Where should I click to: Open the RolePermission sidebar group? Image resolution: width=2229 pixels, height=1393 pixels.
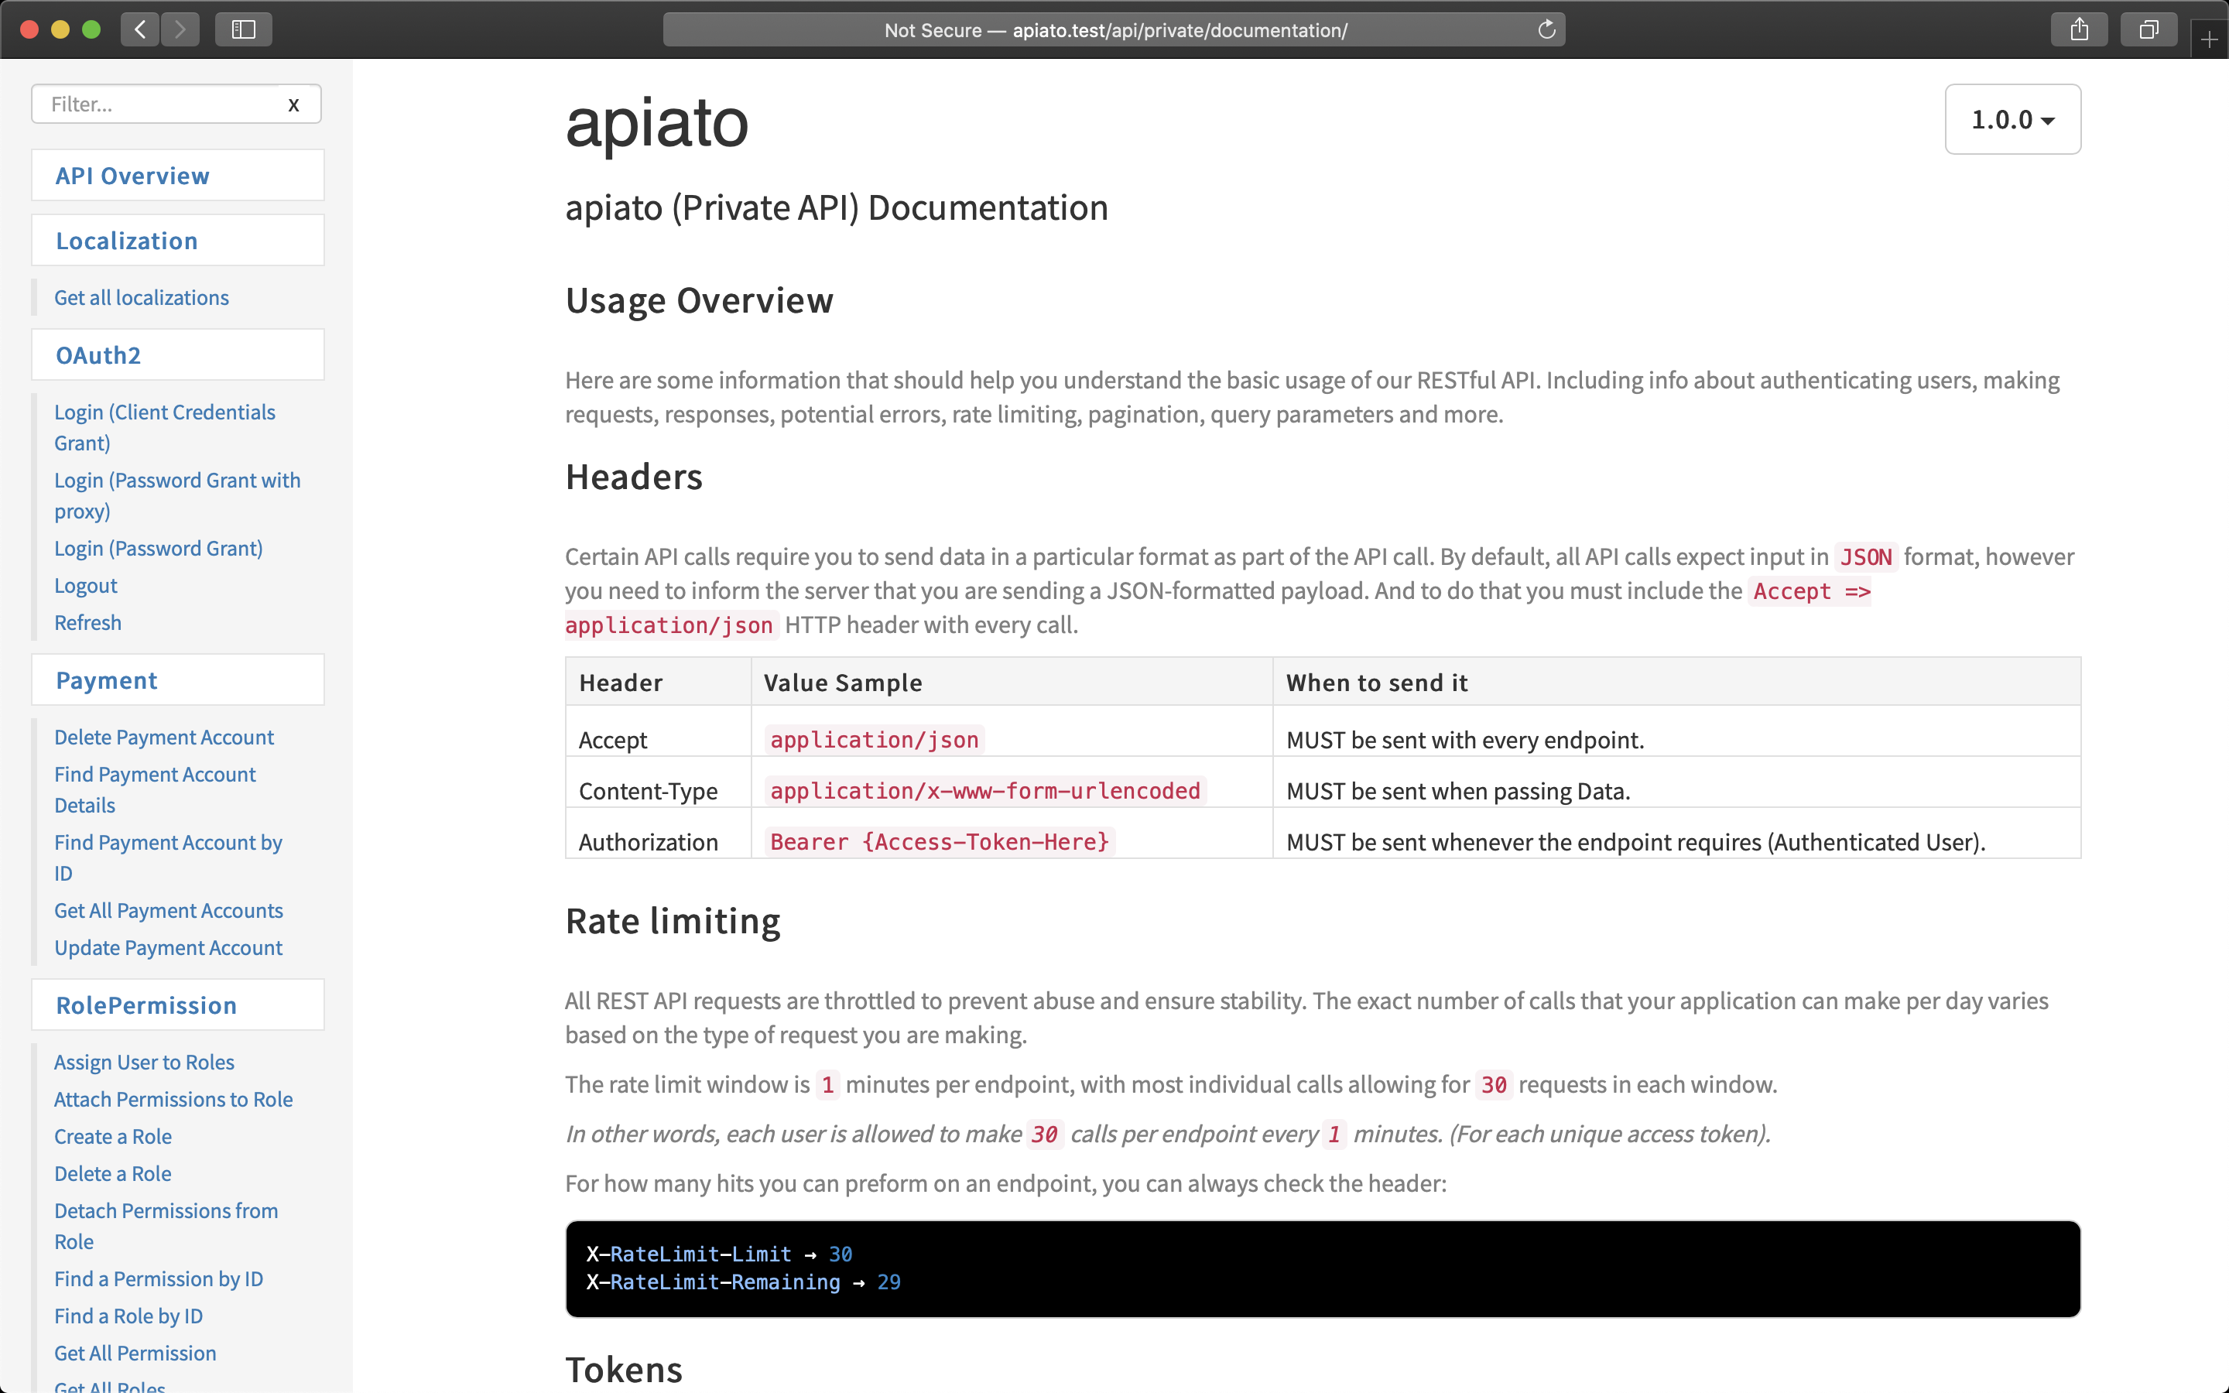tap(146, 1006)
